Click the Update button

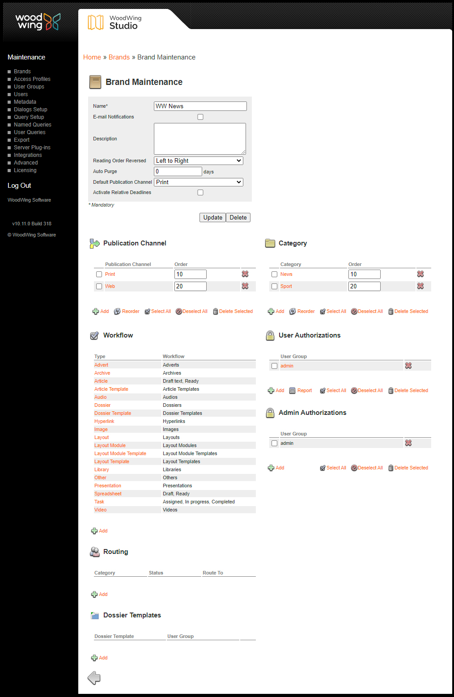(212, 217)
